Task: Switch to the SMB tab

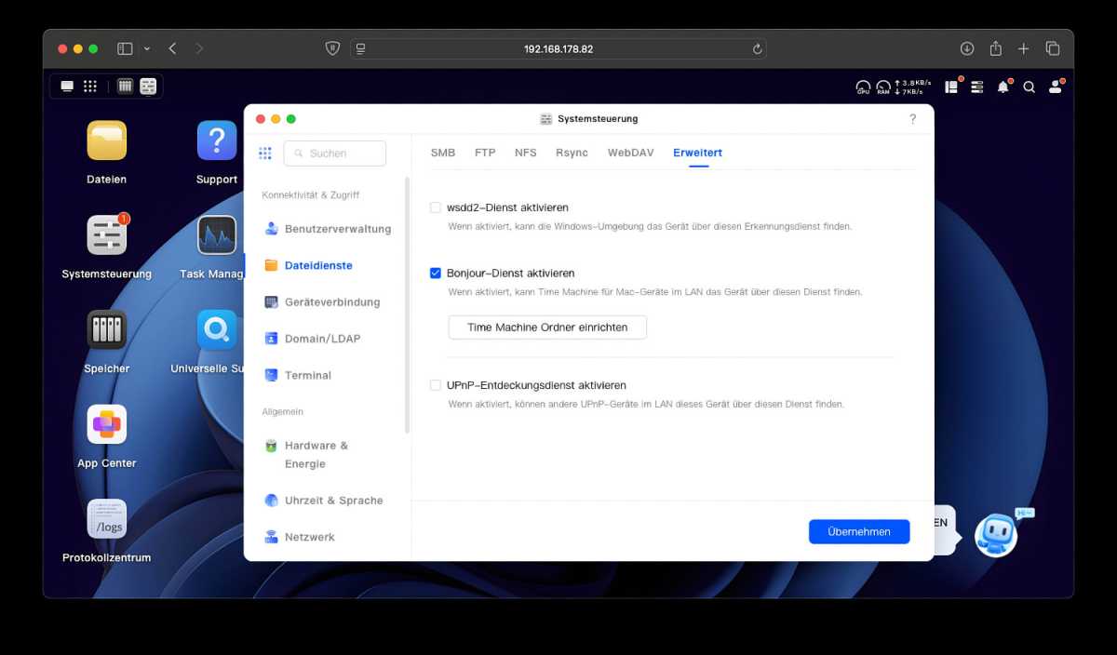Action: coord(443,153)
